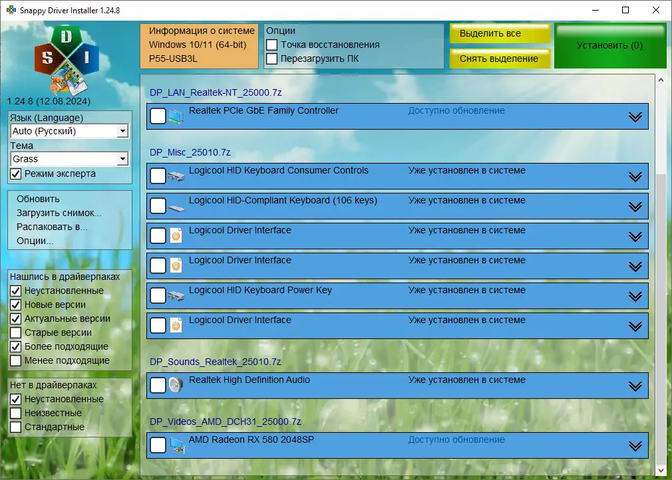Click Доступно обновление on the Realtek PCIe row

[x=456, y=110]
